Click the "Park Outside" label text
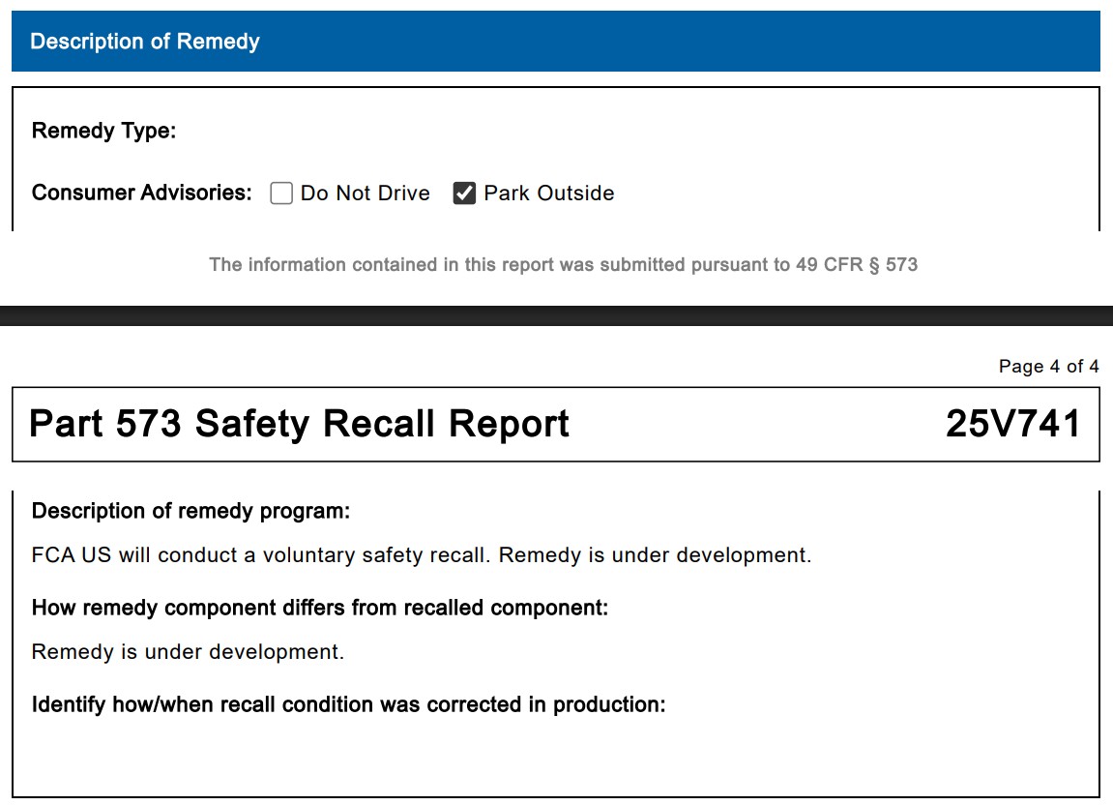Viewport: 1113px width, 805px height. click(x=548, y=194)
